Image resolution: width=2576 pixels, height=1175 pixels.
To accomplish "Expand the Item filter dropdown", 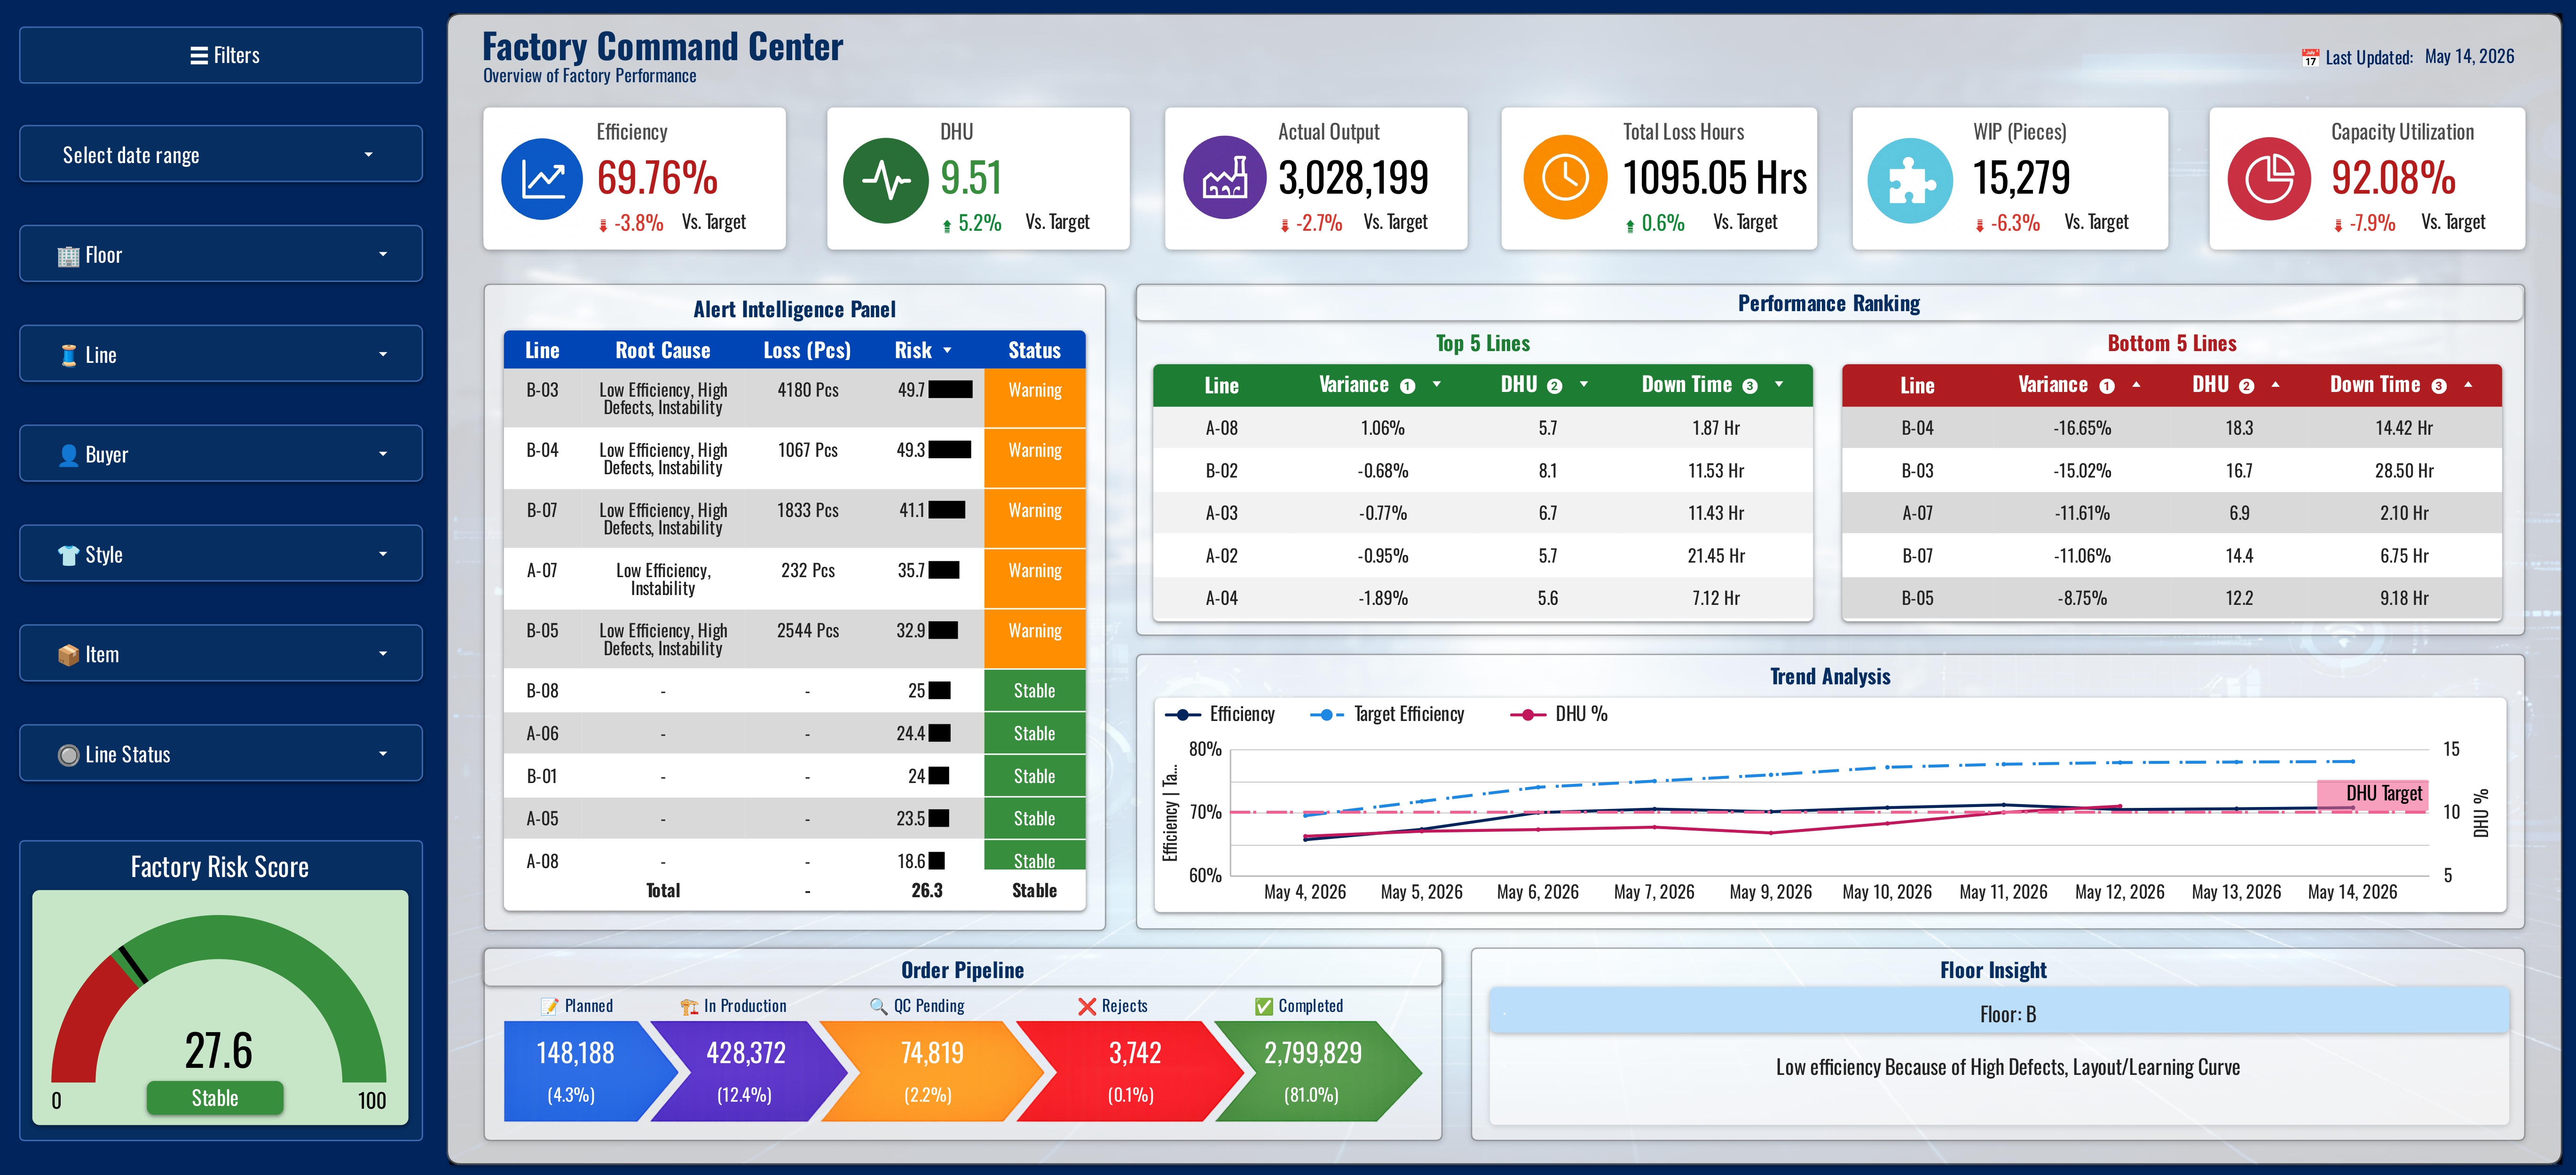I will 221,654.
